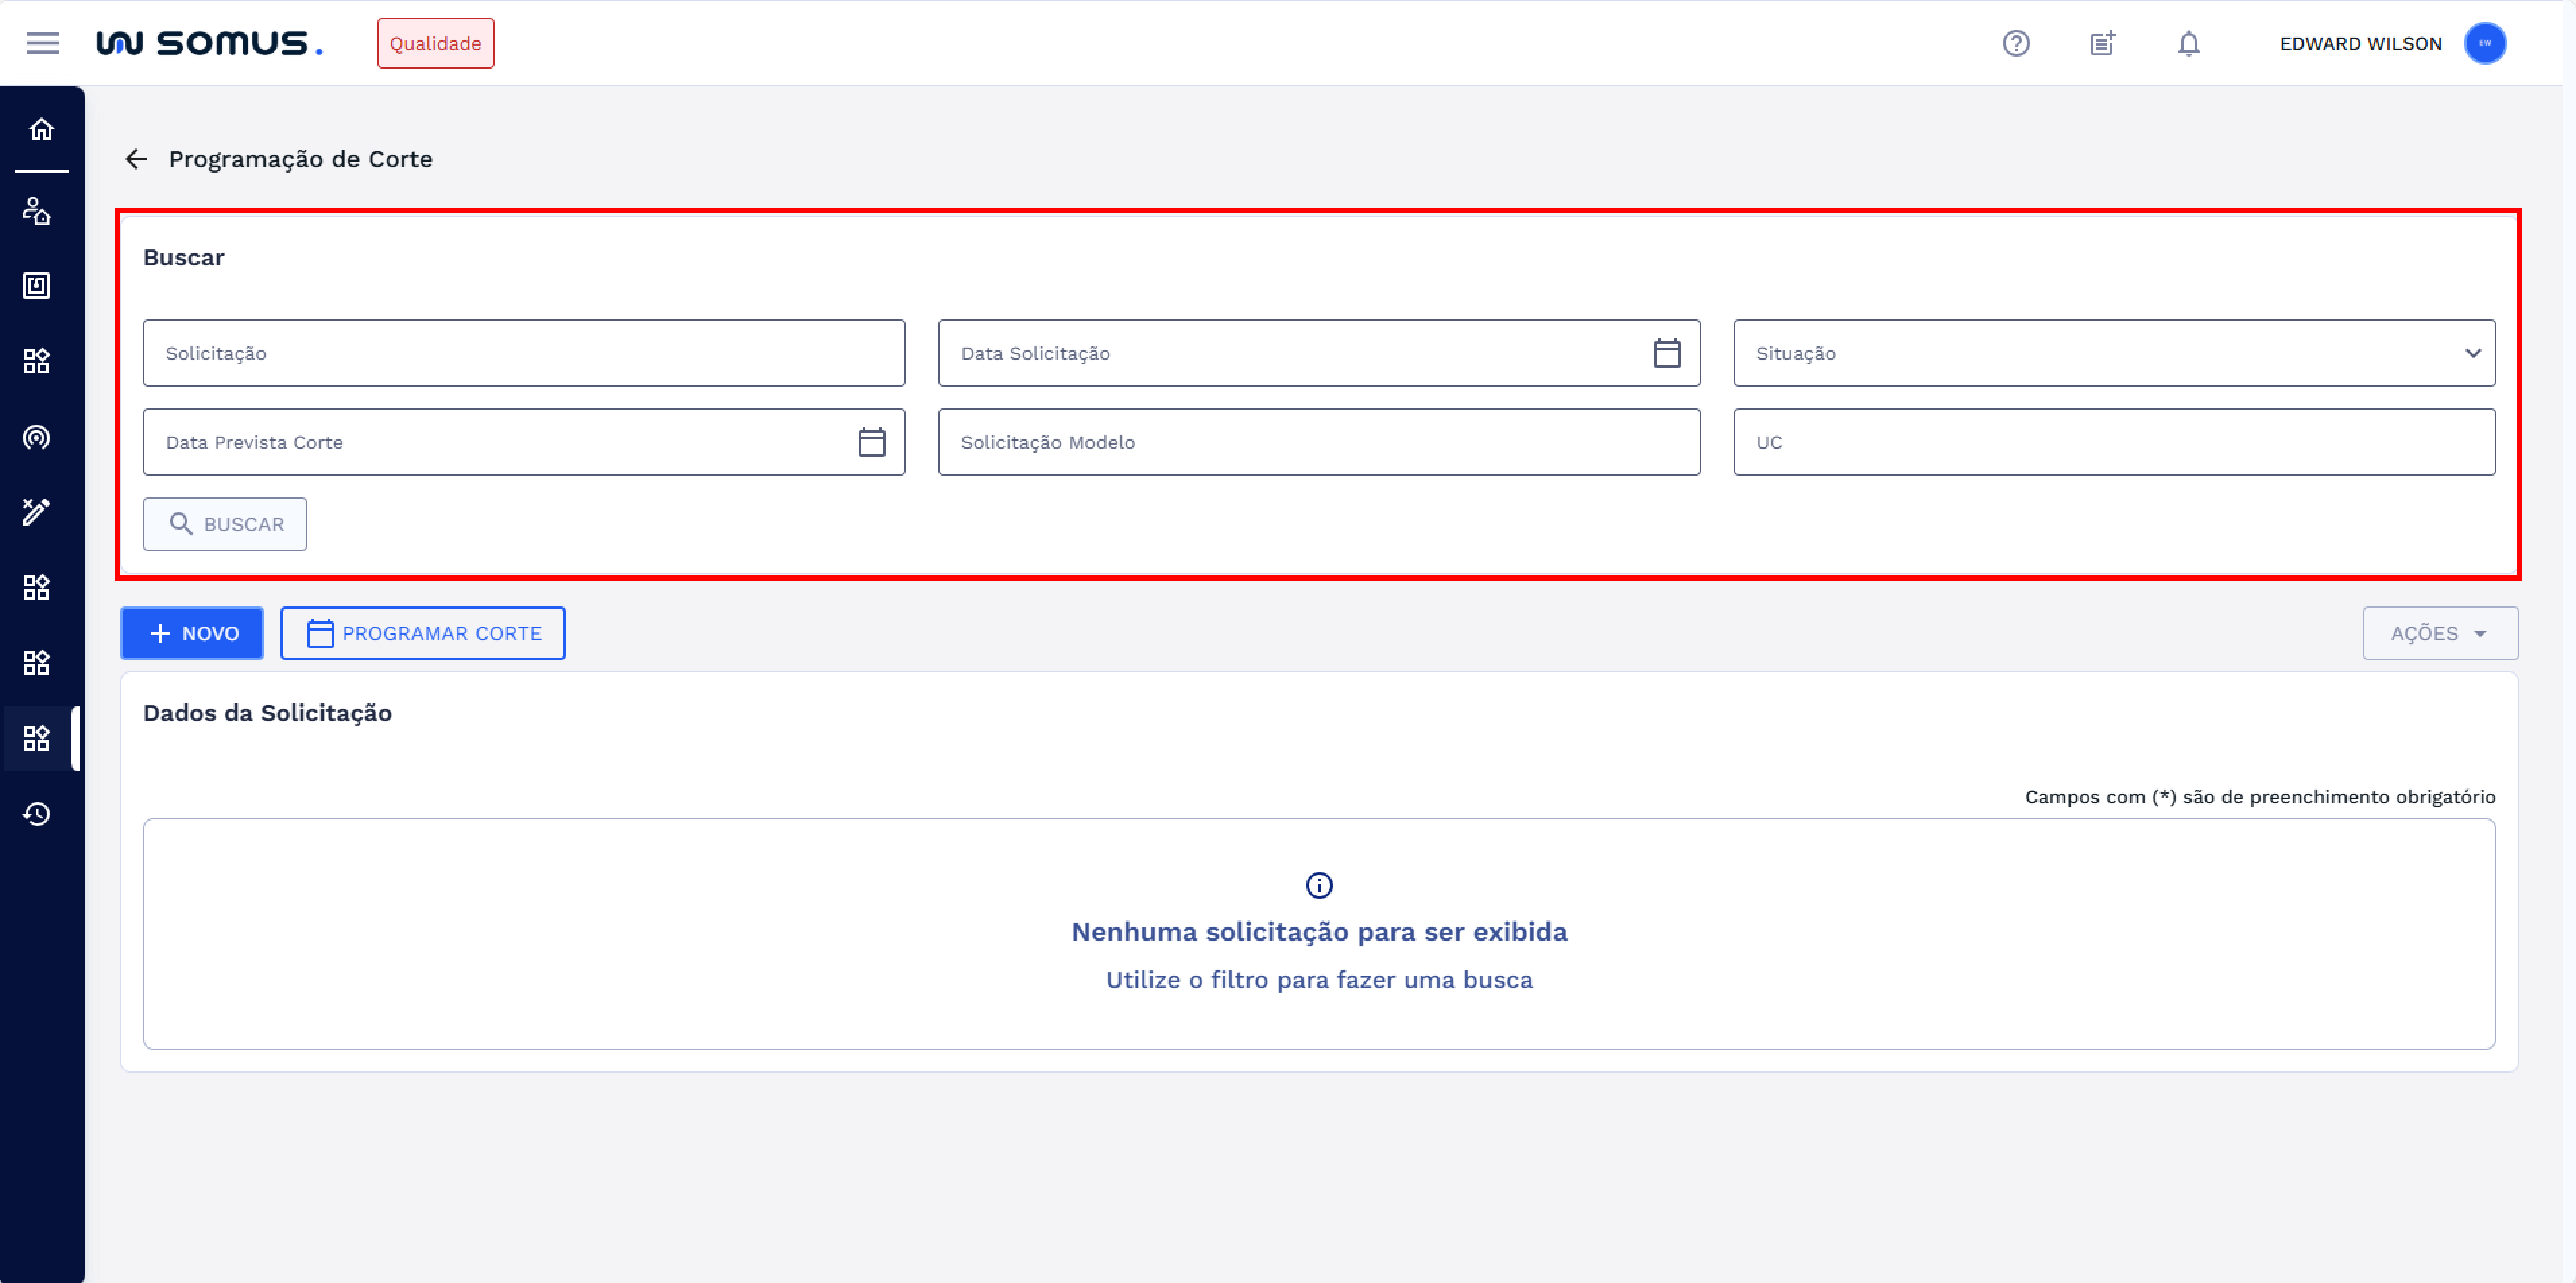Viewport: 2576px width, 1283px height.
Task: Open the history clock sidebar icon
Action: click(37, 814)
